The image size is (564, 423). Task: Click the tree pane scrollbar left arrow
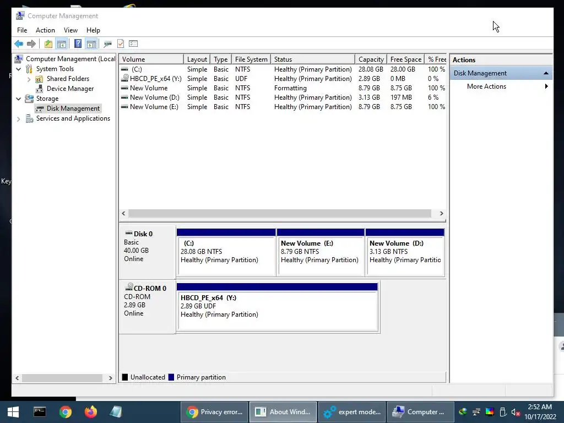click(17, 378)
